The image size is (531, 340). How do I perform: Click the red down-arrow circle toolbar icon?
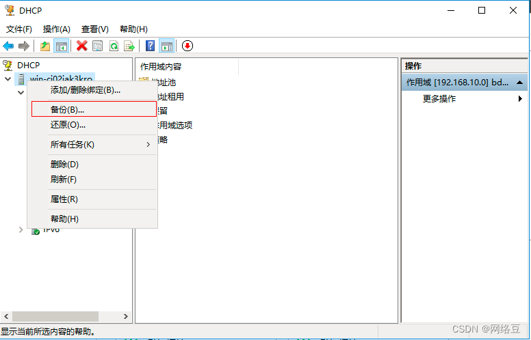pos(187,46)
